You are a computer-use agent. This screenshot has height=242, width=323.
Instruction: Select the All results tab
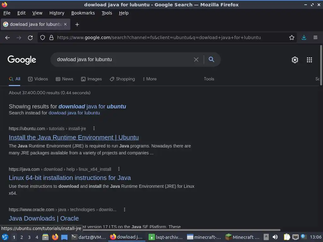[x=15, y=79]
